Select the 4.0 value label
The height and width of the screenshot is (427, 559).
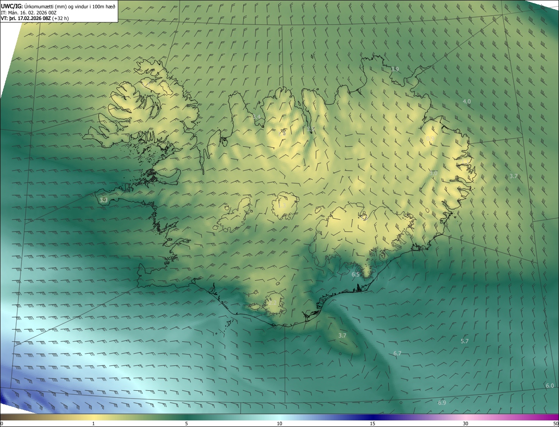466,101
